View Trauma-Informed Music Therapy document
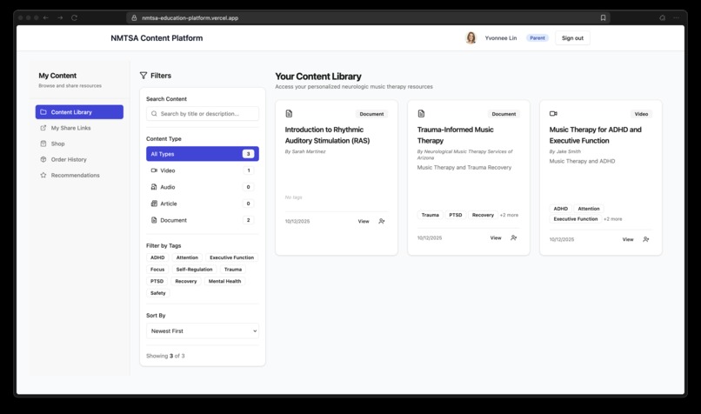The height and width of the screenshot is (414, 701). click(496, 237)
